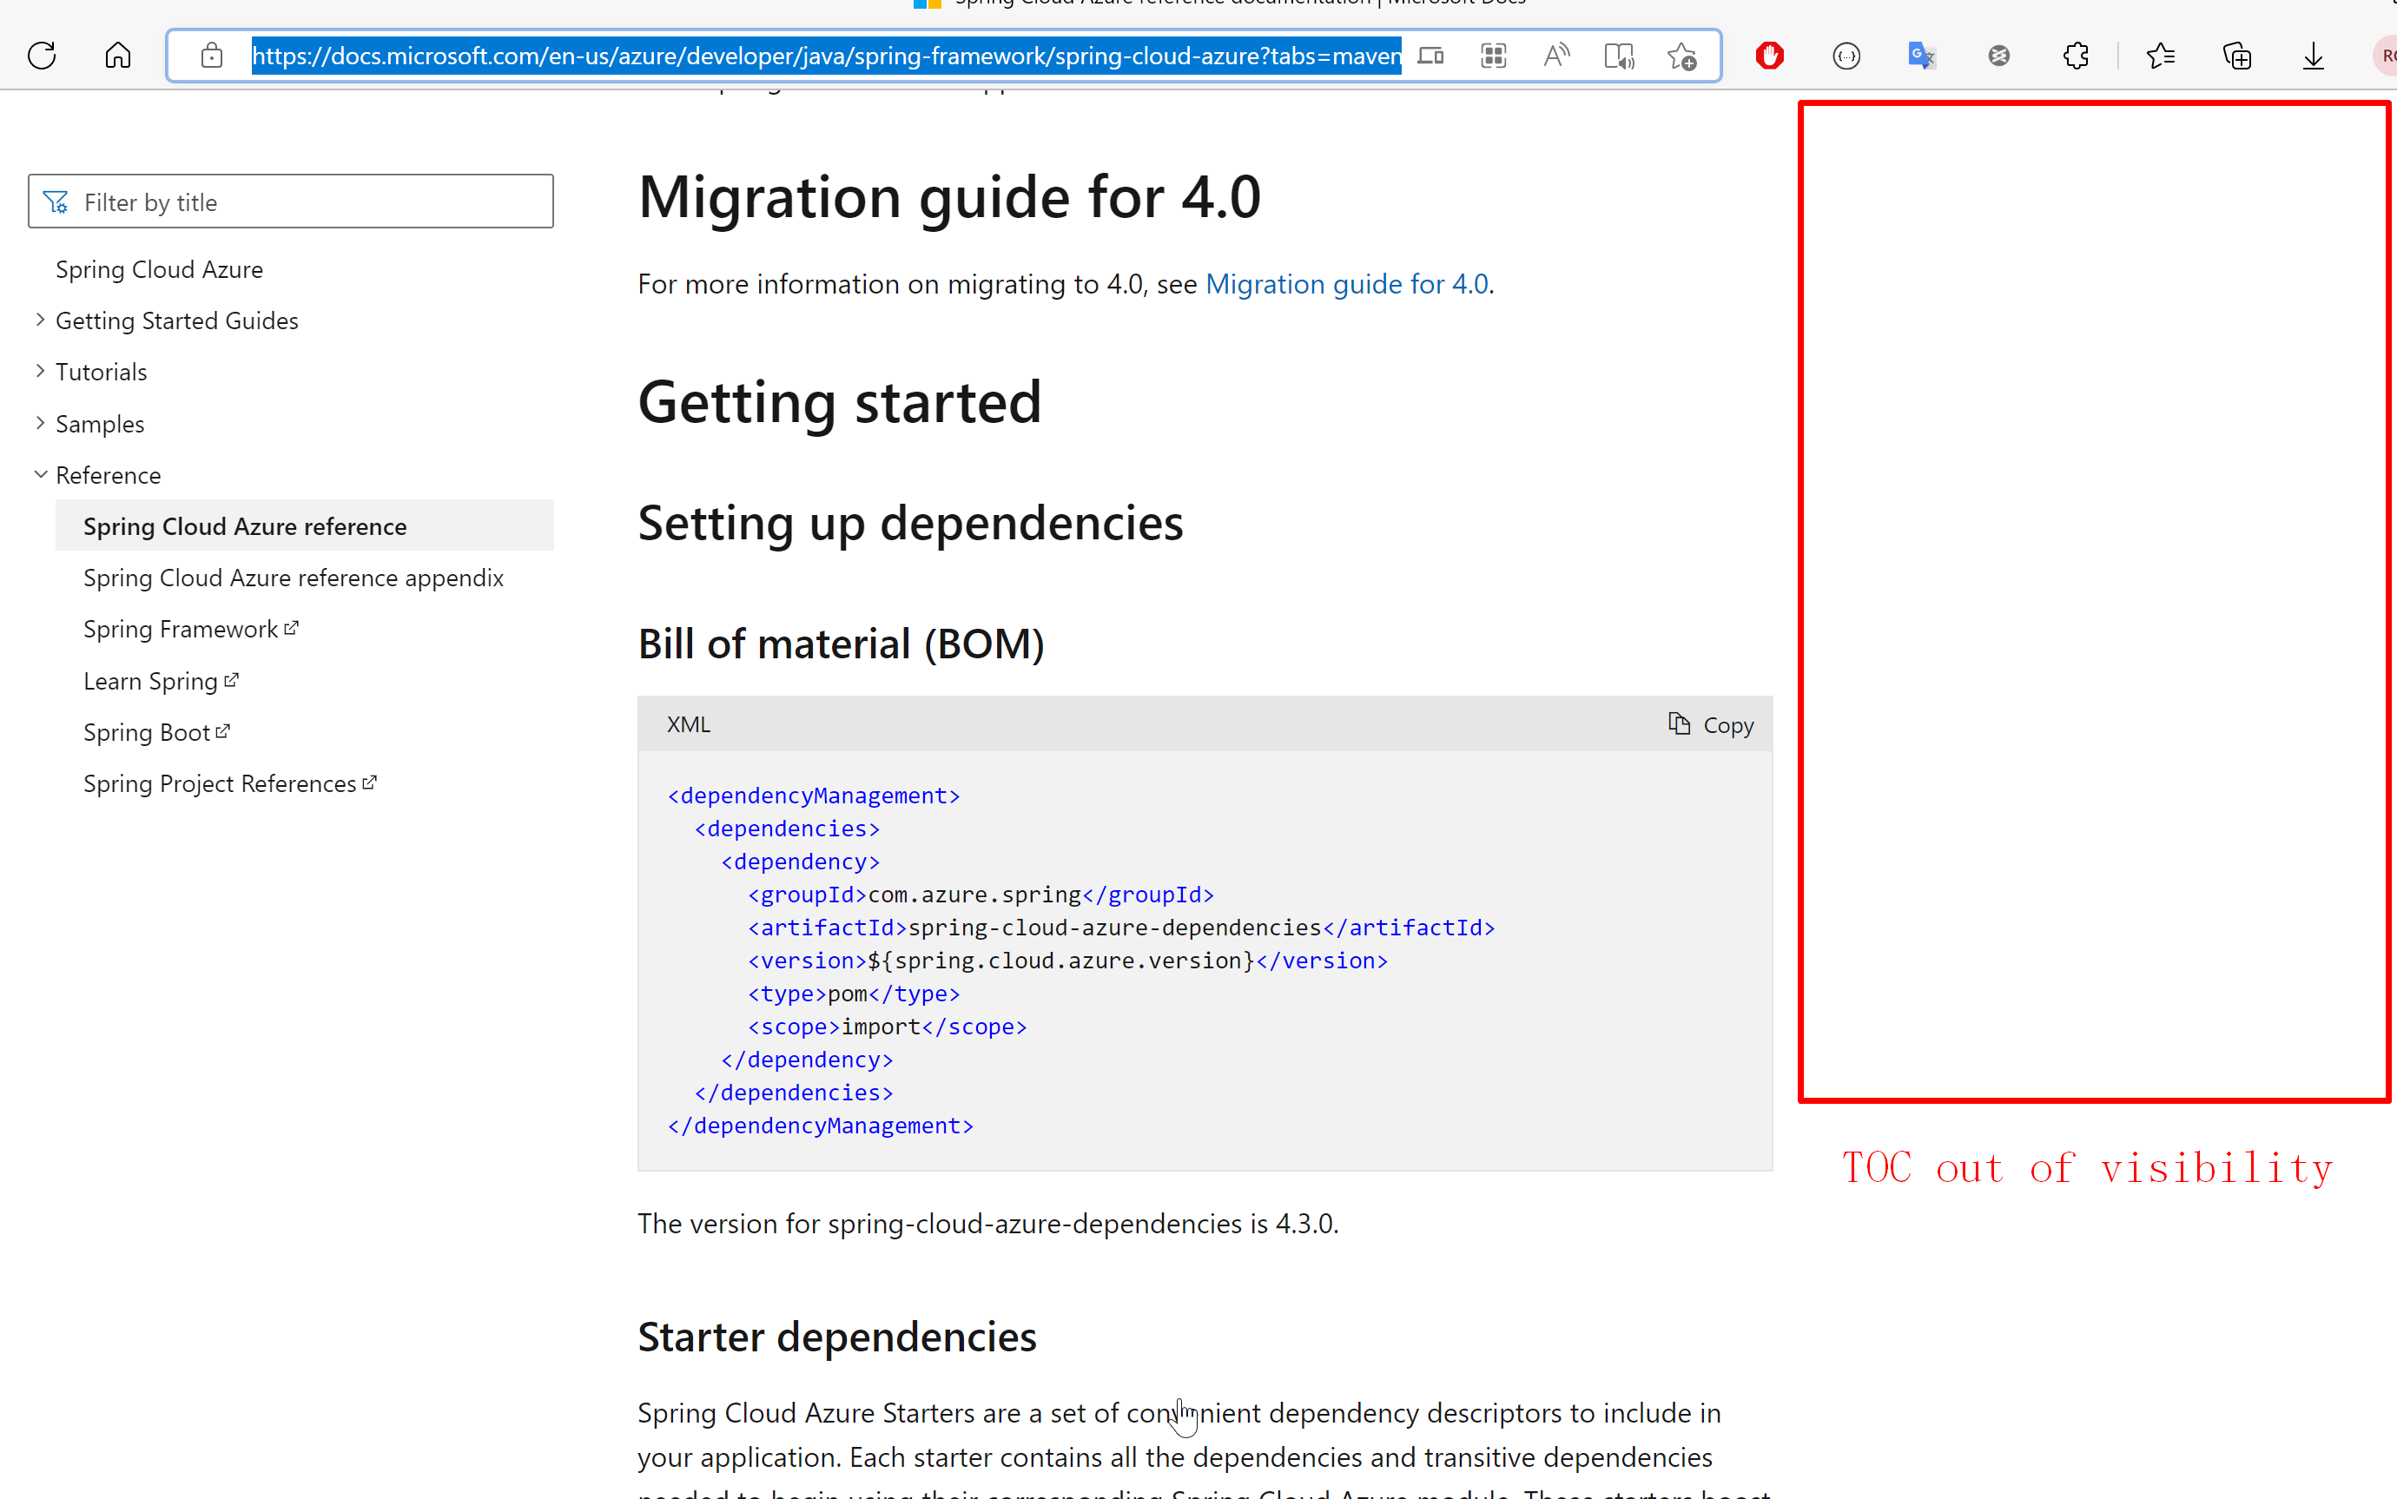Open Spring Project References external link
Screen dimensions: 2397x1499
[x=230, y=783]
